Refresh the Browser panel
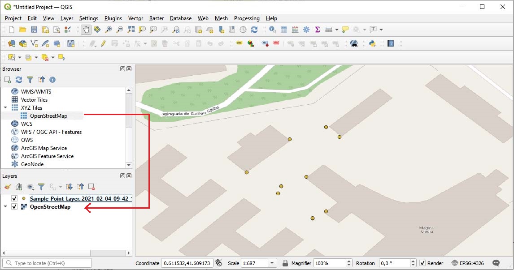The width and height of the screenshot is (514, 270). 19,80
